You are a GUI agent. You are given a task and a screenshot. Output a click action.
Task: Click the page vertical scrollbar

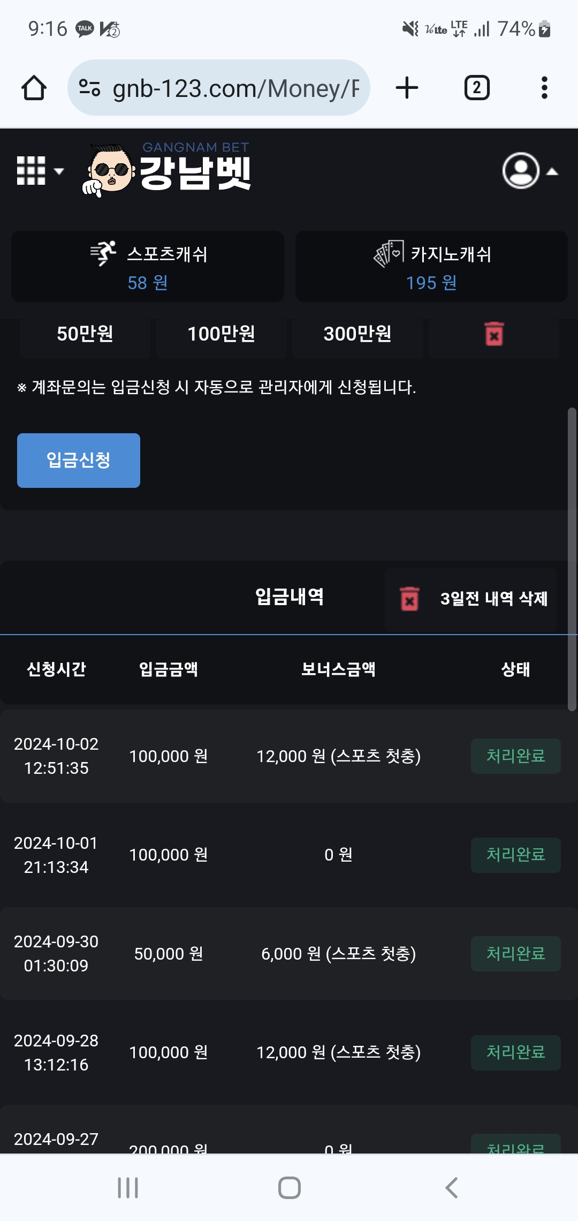(572, 559)
